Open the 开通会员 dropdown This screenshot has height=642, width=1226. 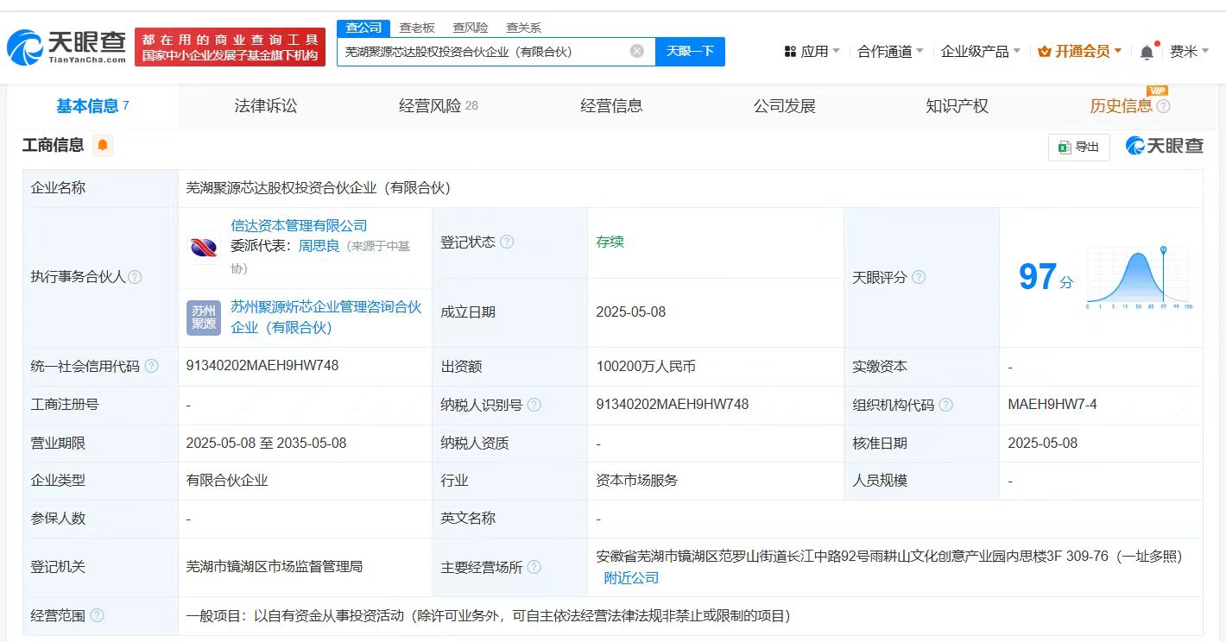[x=1080, y=52]
